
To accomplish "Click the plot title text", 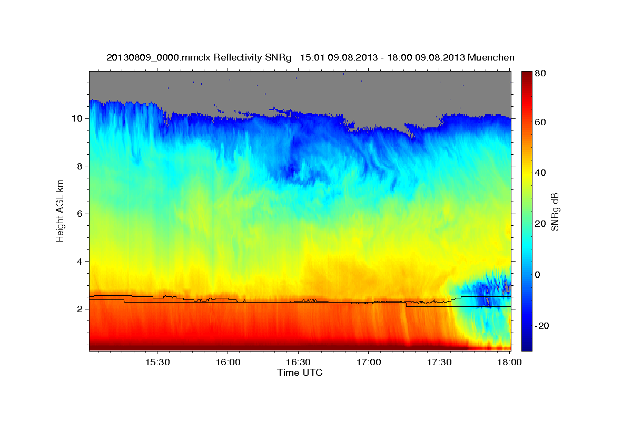I will (310, 57).
